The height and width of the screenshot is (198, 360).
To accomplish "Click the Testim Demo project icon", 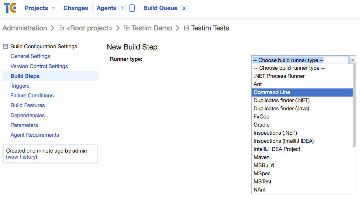I will pyautogui.click(x=127, y=28).
